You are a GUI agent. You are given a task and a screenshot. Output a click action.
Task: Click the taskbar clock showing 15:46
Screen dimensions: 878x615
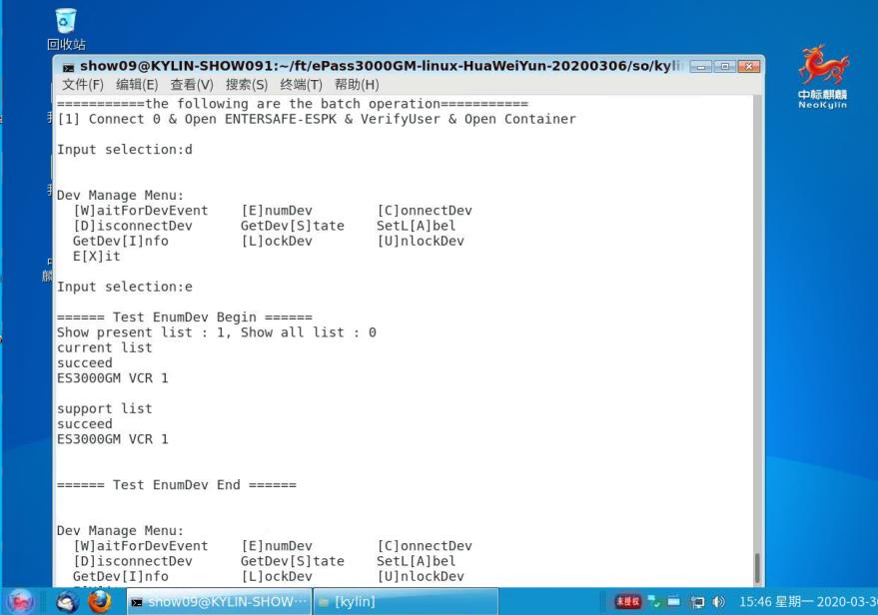point(807,602)
